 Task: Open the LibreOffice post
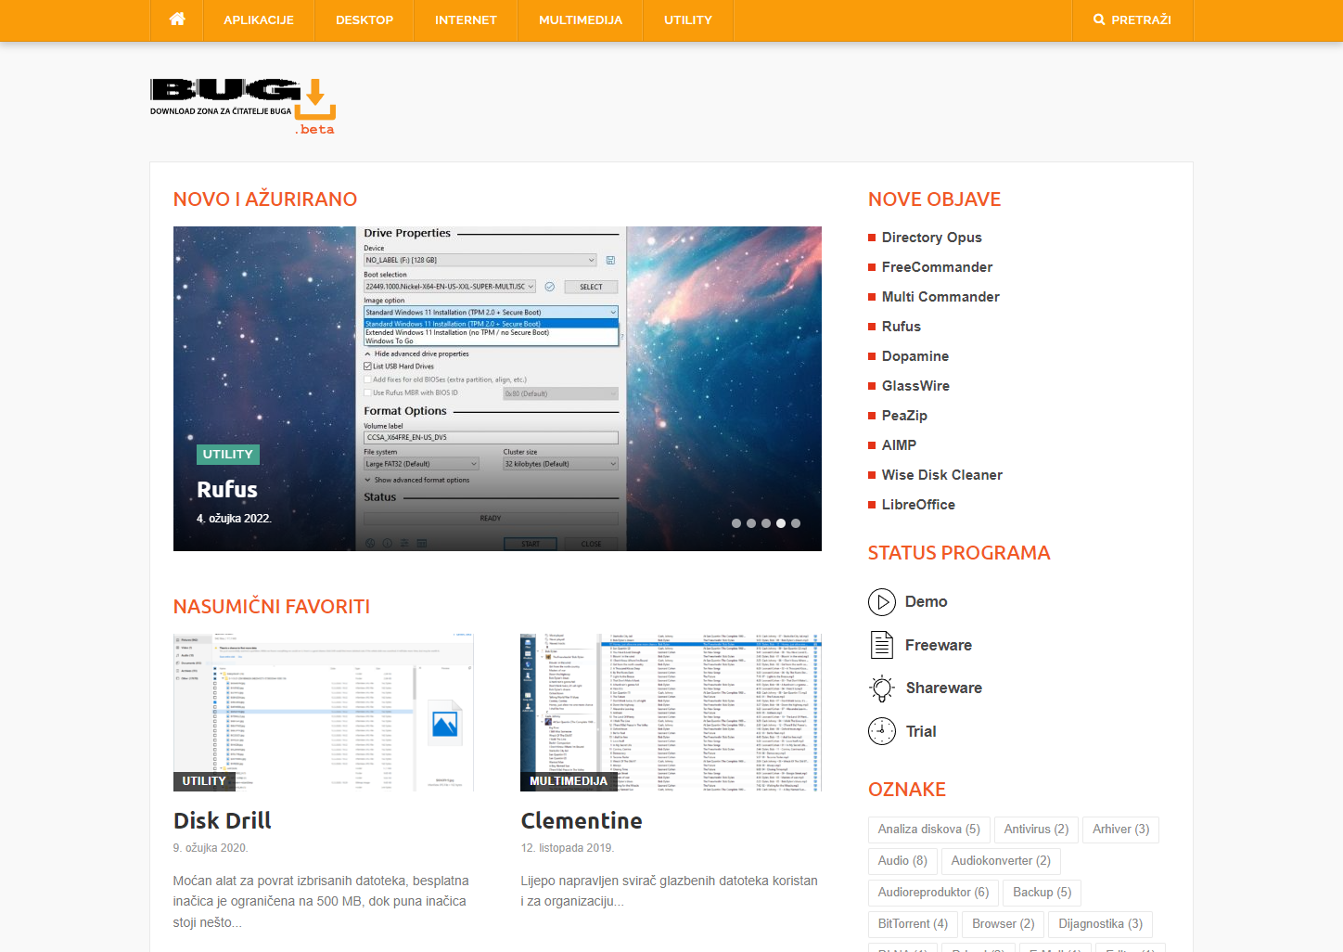coord(918,505)
